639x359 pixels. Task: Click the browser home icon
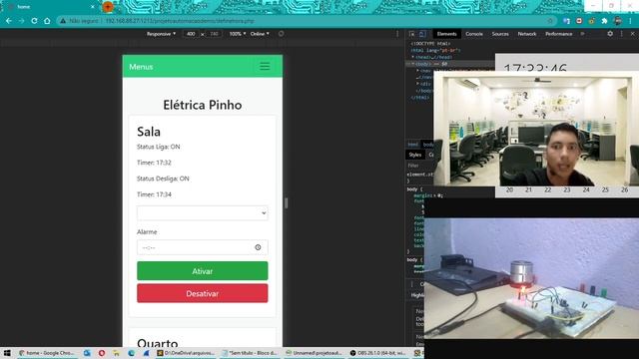click(x=47, y=21)
